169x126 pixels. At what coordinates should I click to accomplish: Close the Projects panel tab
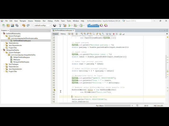coord(8,30)
